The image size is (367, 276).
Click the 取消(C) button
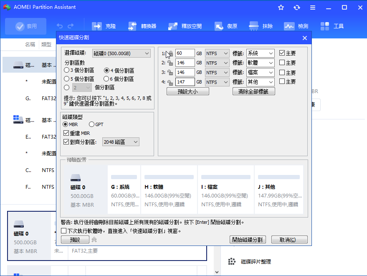(x=289, y=240)
